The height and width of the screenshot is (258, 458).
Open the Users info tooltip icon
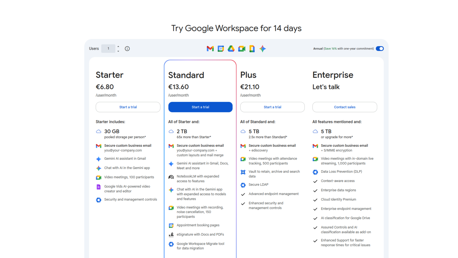(x=127, y=48)
